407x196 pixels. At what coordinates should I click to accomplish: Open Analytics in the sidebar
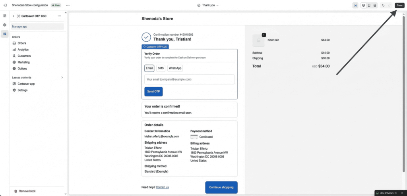[23, 50]
